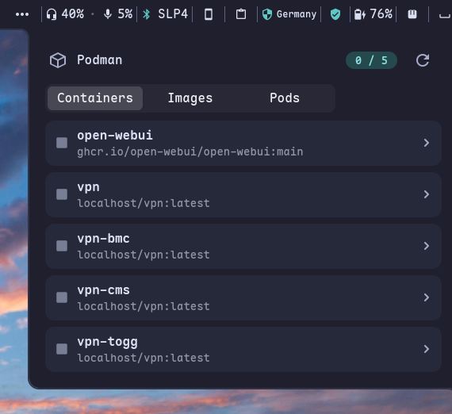
Task: Select the vpn-togg container name
Action: tap(107, 342)
